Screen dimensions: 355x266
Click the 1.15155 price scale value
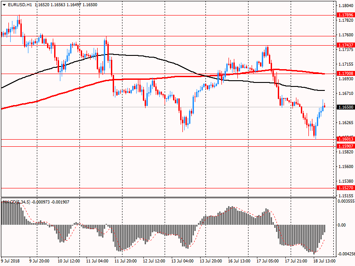click(346, 196)
